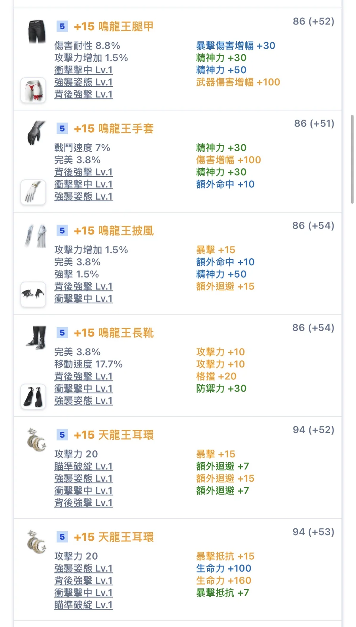Click the black leg armor pants icon

pos(37,32)
